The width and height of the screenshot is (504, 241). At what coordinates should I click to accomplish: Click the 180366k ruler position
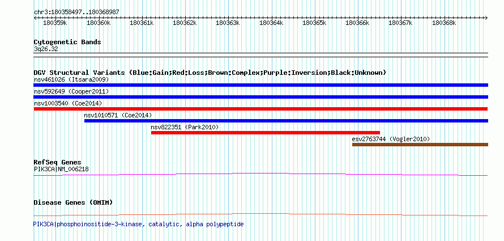(358, 23)
